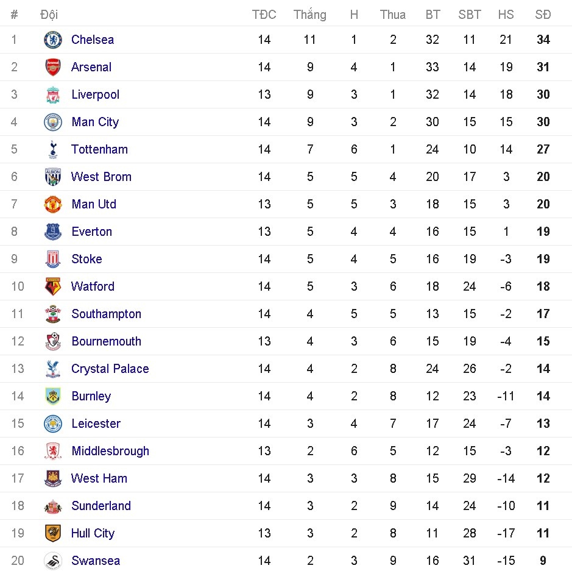Image resolution: width=572 pixels, height=571 pixels.
Task: Open the Swansea team link
Action: pos(96,561)
